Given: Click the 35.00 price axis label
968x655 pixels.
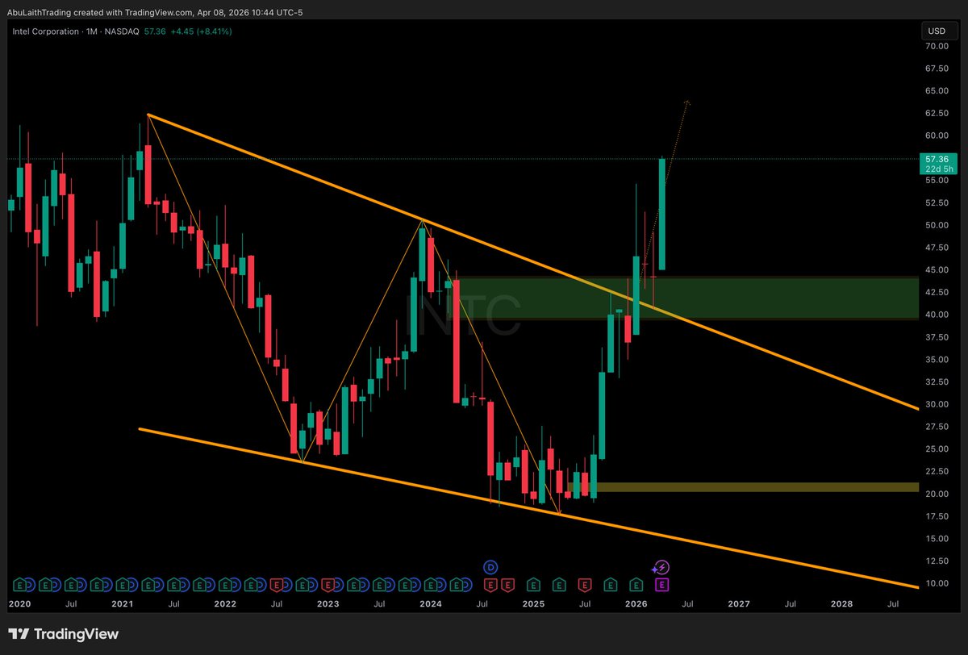Looking at the screenshot, I should click(937, 360).
